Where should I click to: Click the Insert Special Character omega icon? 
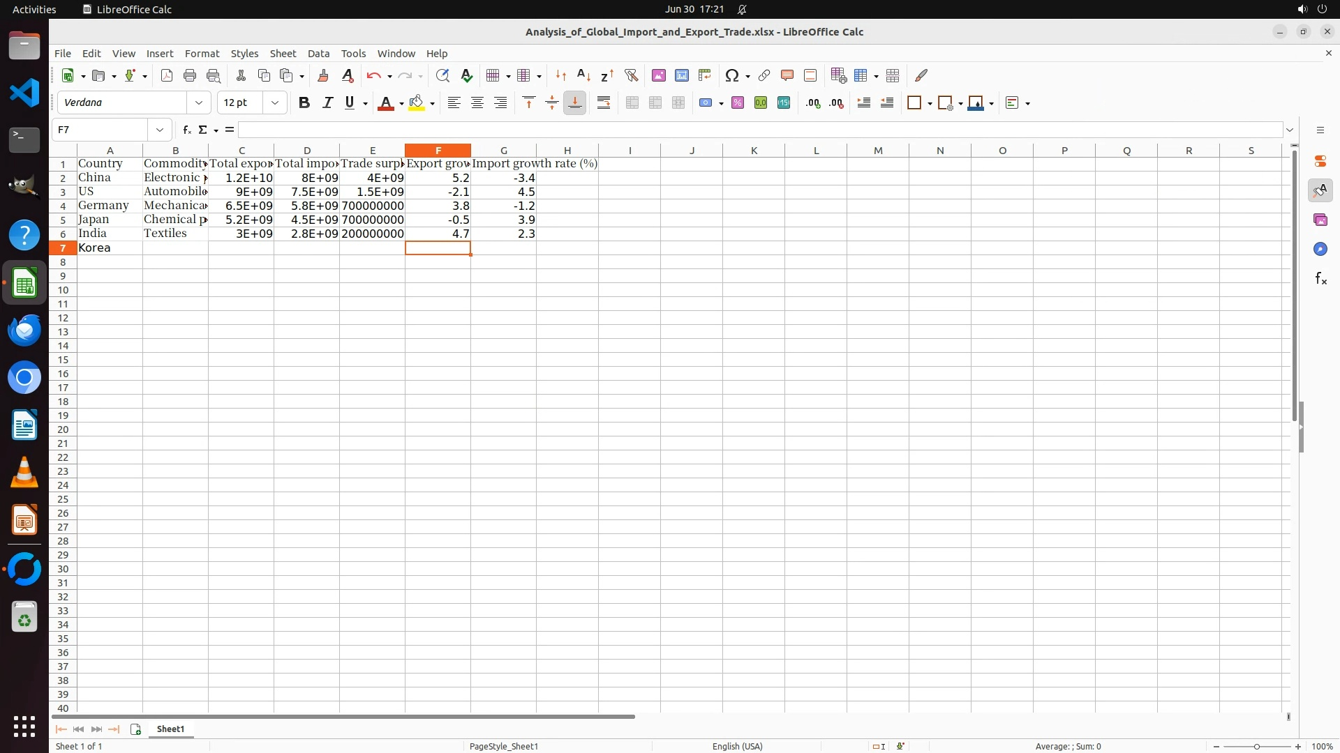click(x=731, y=75)
